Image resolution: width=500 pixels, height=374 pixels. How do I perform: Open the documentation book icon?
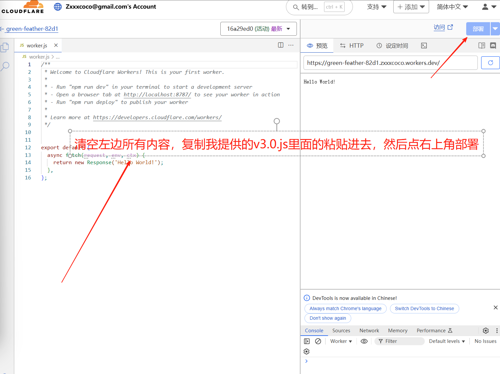482,45
